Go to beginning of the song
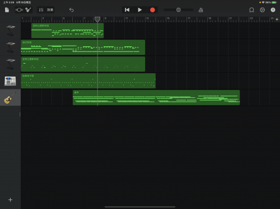 [x=127, y=10]
